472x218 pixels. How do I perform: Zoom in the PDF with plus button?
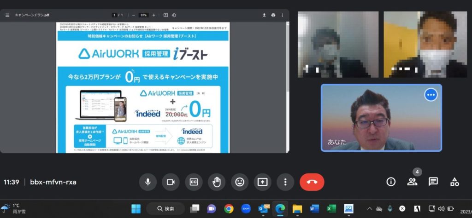pos(154,15)
